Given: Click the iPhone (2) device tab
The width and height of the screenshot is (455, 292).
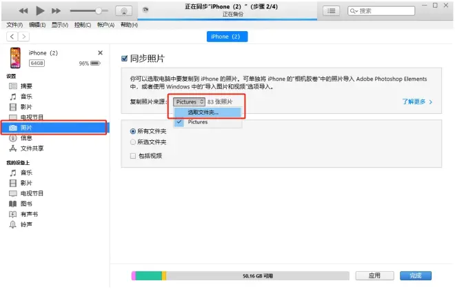Looking at the screenshot, I should click(x=227, y=37).
